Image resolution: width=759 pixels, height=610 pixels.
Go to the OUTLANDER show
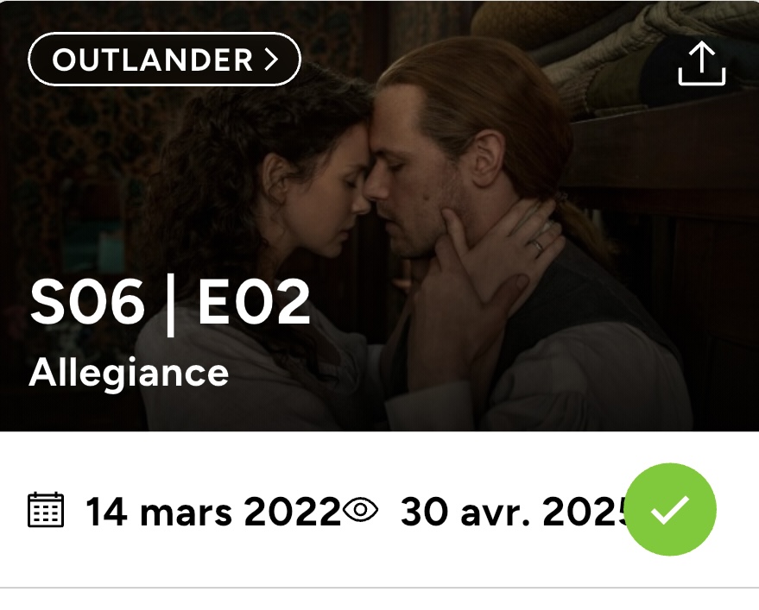click(x=165, y=59)
